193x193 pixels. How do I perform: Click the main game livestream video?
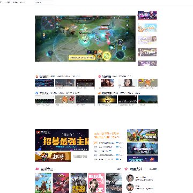click(x=85, y=39)
